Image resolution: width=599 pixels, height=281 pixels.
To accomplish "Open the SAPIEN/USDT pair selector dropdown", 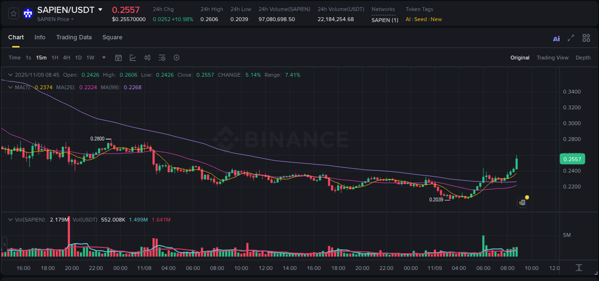I will tap(100, 9).
